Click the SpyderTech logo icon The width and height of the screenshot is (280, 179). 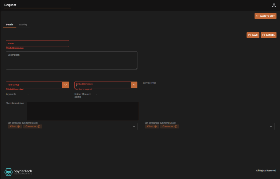click(8, 172)
